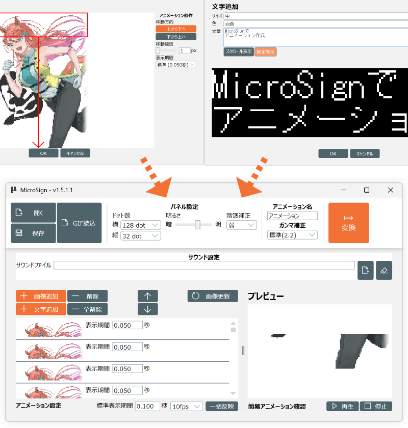Adjust the 明るさ brightness slider handle
Screen dimensions: 408x428
pyautogui.click(x=197, y=225)
